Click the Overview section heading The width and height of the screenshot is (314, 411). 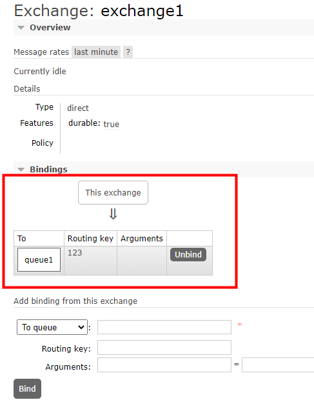[x=50, y=28]
